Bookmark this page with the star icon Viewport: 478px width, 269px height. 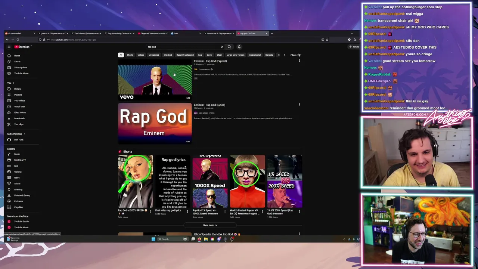(327, 40)
